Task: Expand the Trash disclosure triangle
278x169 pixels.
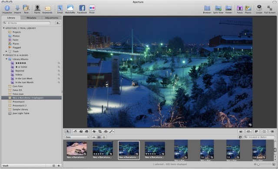Action: [7, 51]
